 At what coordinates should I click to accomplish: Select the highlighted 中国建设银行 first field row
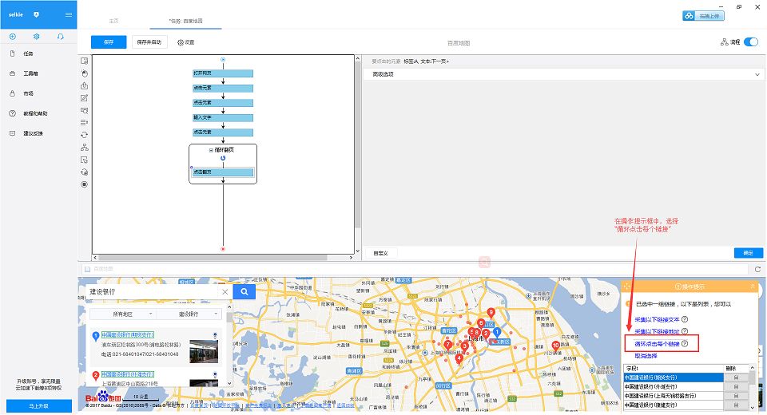pyautogui.click(x=673, y=377)
